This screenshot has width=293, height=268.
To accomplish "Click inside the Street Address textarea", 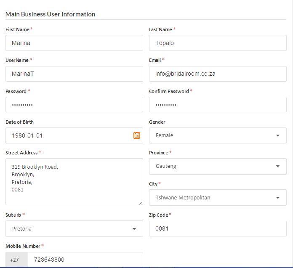I will (x=74, y=182).
